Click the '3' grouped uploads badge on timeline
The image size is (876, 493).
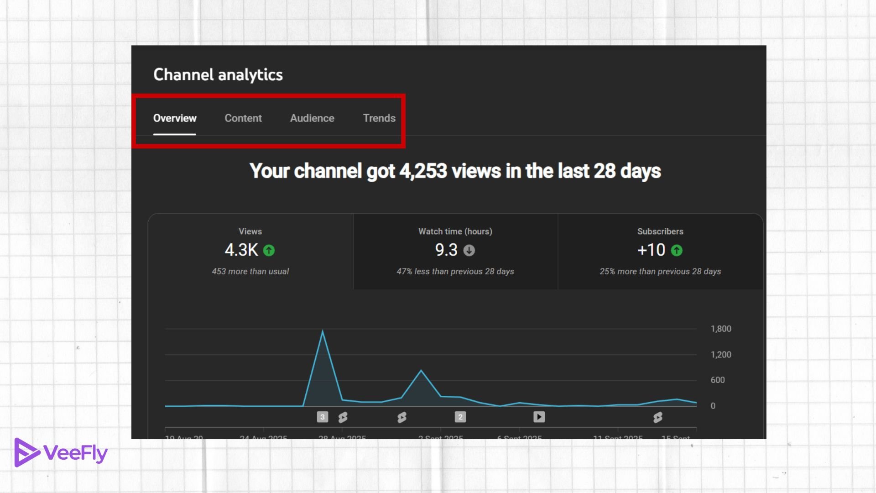tap(323, 416)
